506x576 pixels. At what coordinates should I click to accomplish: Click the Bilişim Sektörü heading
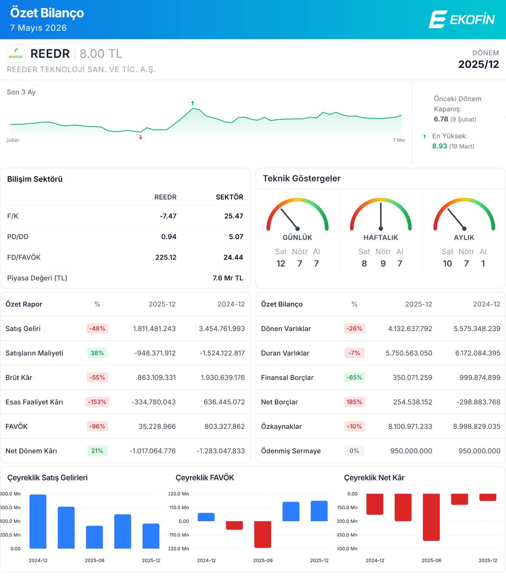click(x=35, y=179)
